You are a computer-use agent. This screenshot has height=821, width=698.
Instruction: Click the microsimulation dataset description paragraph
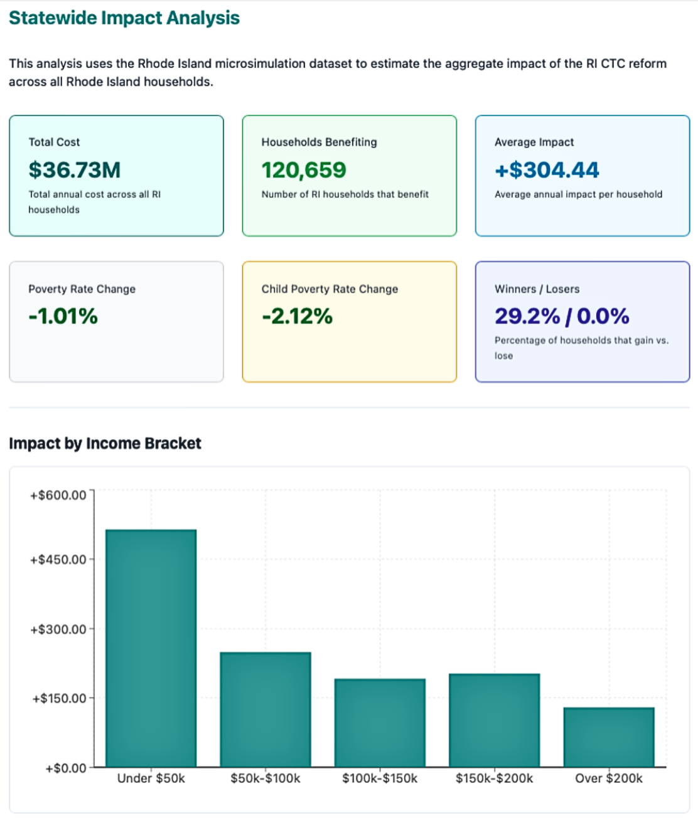[x=338, y=72]
